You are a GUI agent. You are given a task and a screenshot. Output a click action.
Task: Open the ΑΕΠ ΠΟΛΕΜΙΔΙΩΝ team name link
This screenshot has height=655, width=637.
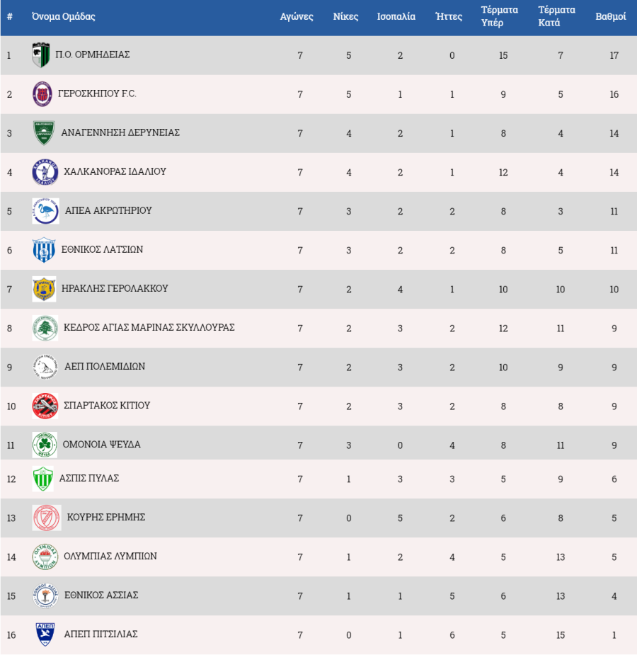105,366
